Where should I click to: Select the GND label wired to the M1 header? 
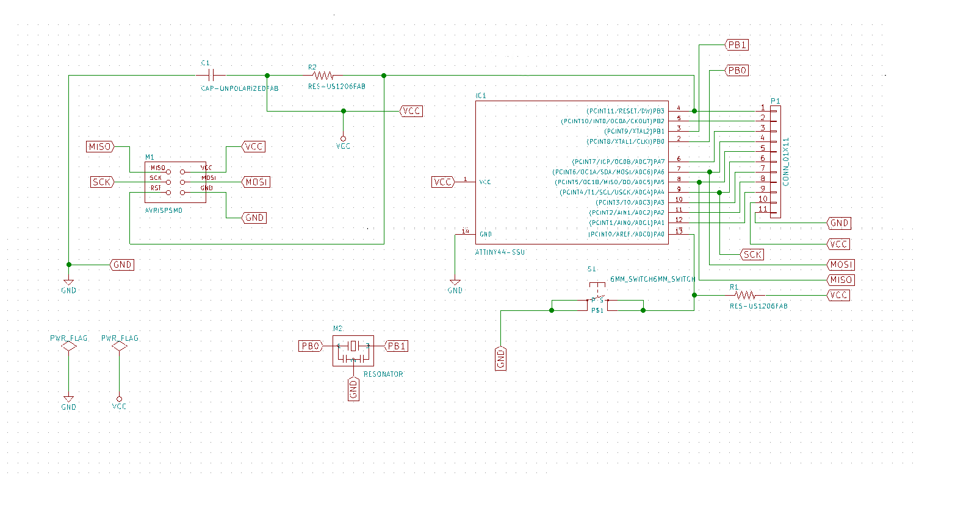pyautogui.click(x=254, y=218)
